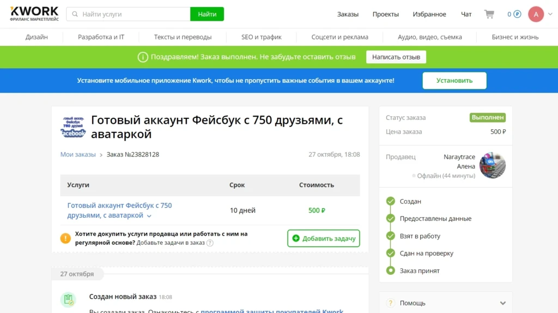Open the Kwork logo homepage

coord(34,14)
